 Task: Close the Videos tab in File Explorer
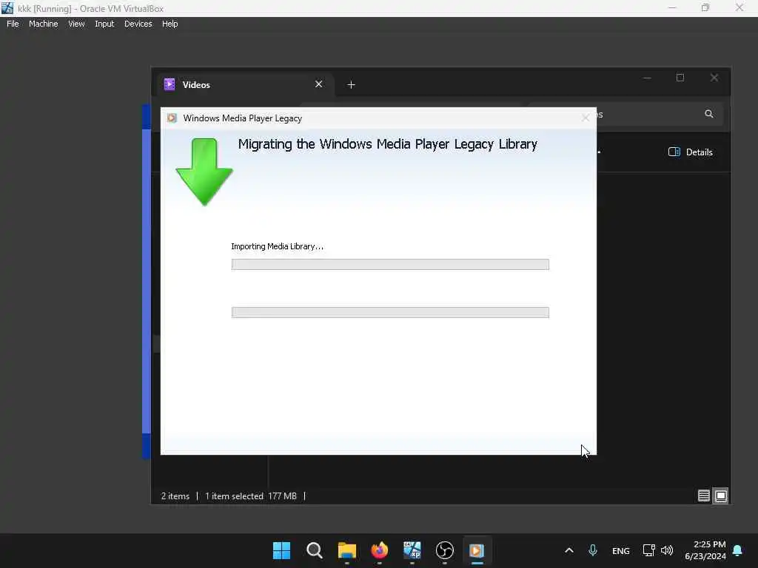tap(318, 84)
